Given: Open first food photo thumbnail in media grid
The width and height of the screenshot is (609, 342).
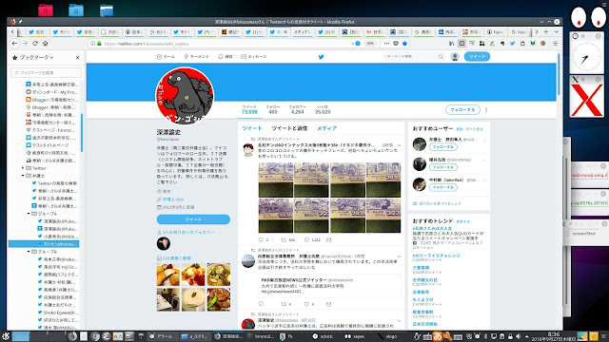Looking at the screenshot, I should [168, 275].
